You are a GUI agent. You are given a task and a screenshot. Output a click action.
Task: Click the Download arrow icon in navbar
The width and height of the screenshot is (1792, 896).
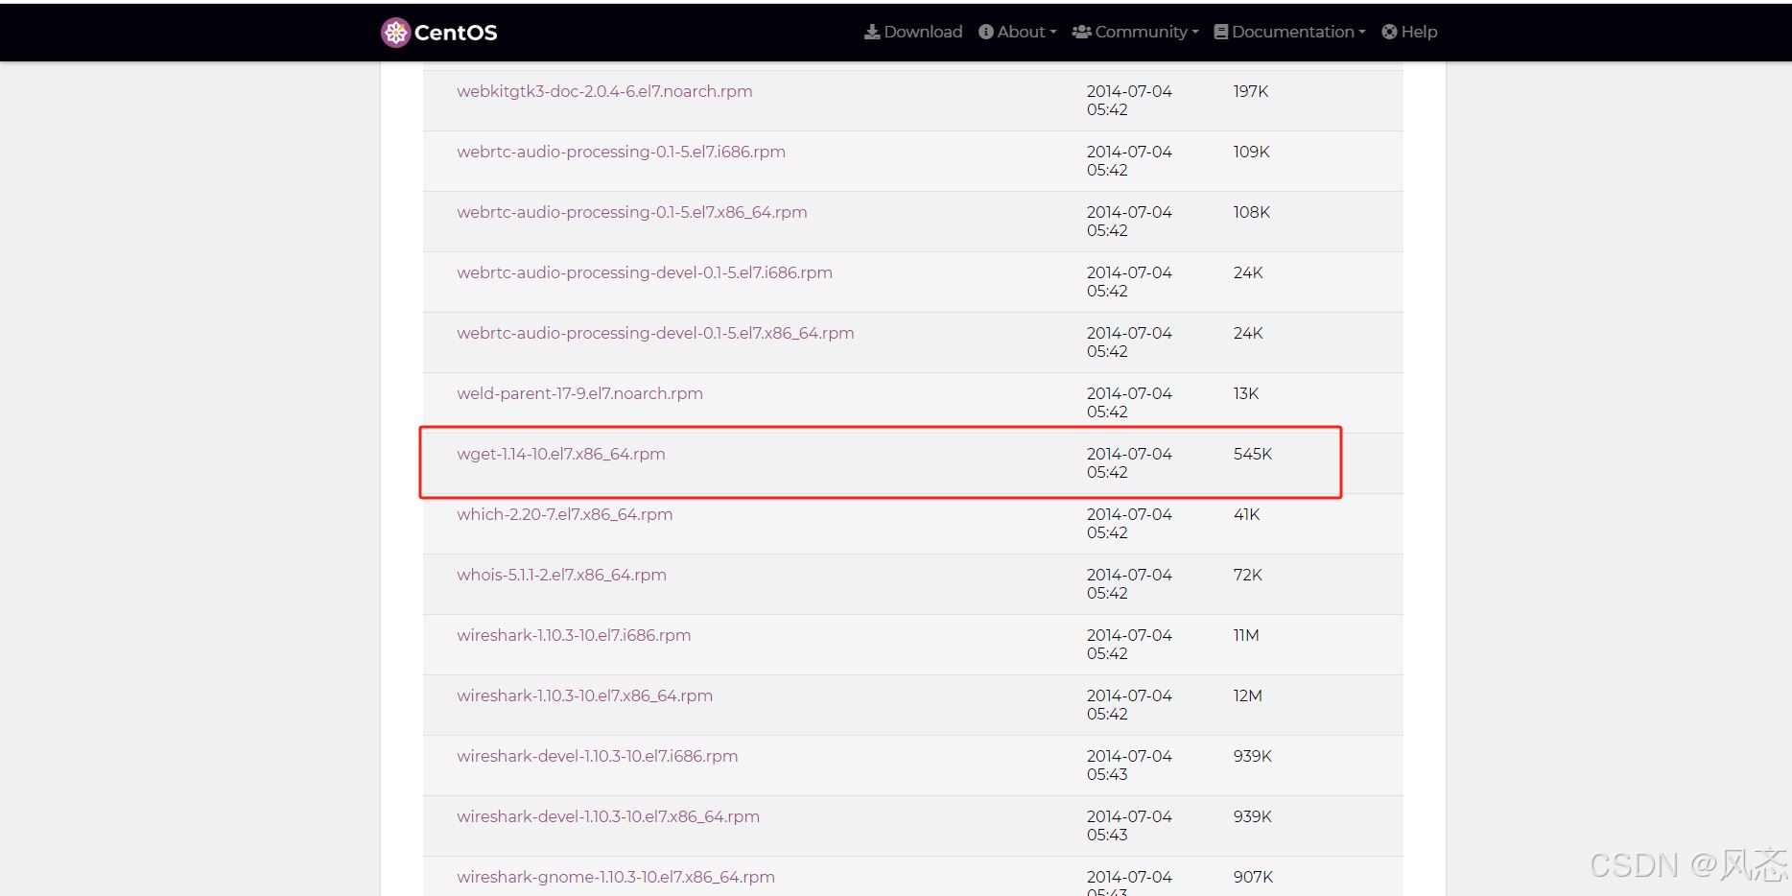coord(872,32)
